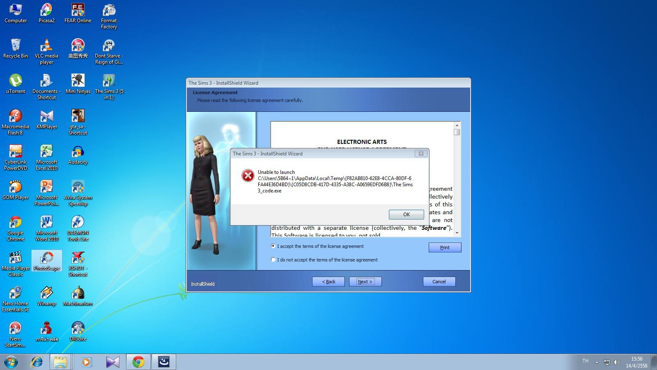The image size is (657, 370).
Task: Open the gta_sa shortcut icon
Action: click(78, 122)
